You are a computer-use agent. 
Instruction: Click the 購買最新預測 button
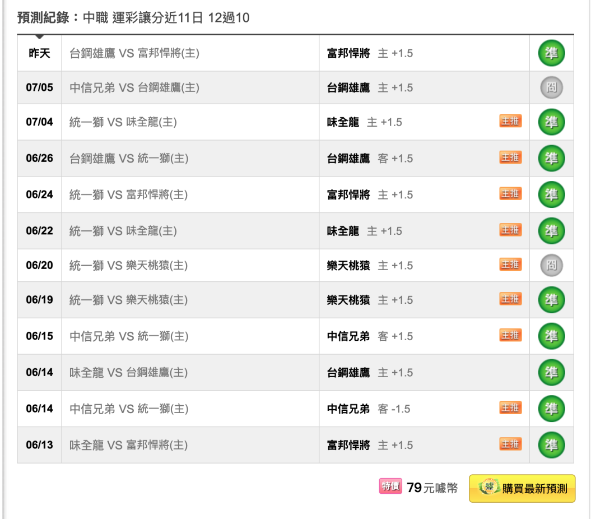tap(522, 489)
